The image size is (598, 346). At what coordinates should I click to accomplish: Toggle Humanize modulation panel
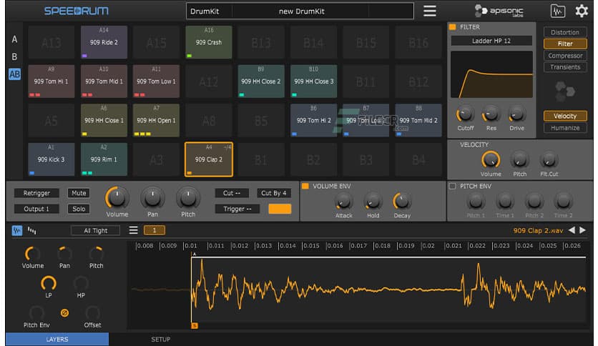[x=565, y=128]
